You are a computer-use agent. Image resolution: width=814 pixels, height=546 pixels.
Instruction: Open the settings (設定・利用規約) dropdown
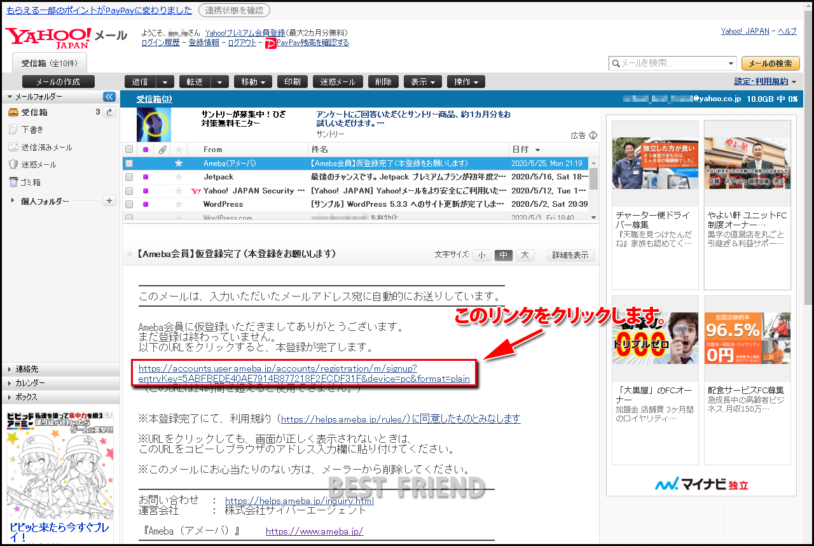[x=766, y=81]
